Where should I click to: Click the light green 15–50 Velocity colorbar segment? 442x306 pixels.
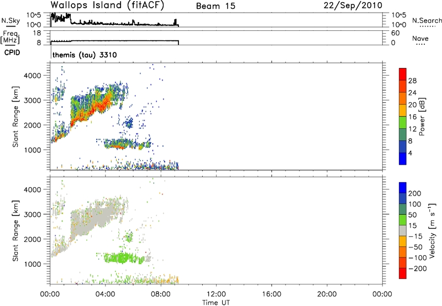[403, 220]
